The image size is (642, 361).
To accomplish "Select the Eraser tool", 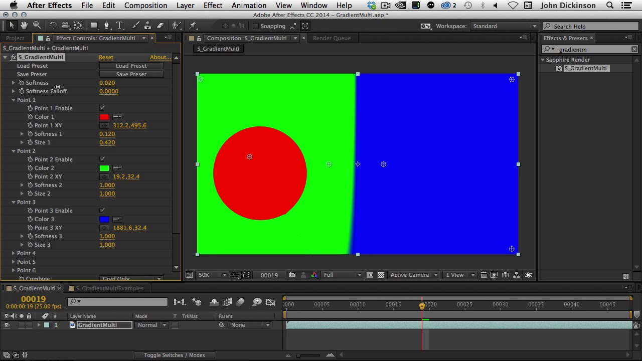I will (160, 25).
